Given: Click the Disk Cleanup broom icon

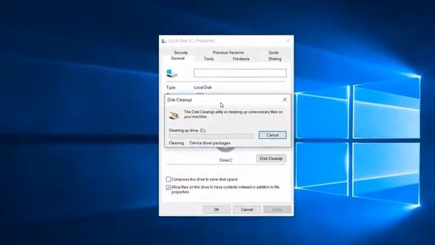Looking at the screenshot, I should point(174,115).
